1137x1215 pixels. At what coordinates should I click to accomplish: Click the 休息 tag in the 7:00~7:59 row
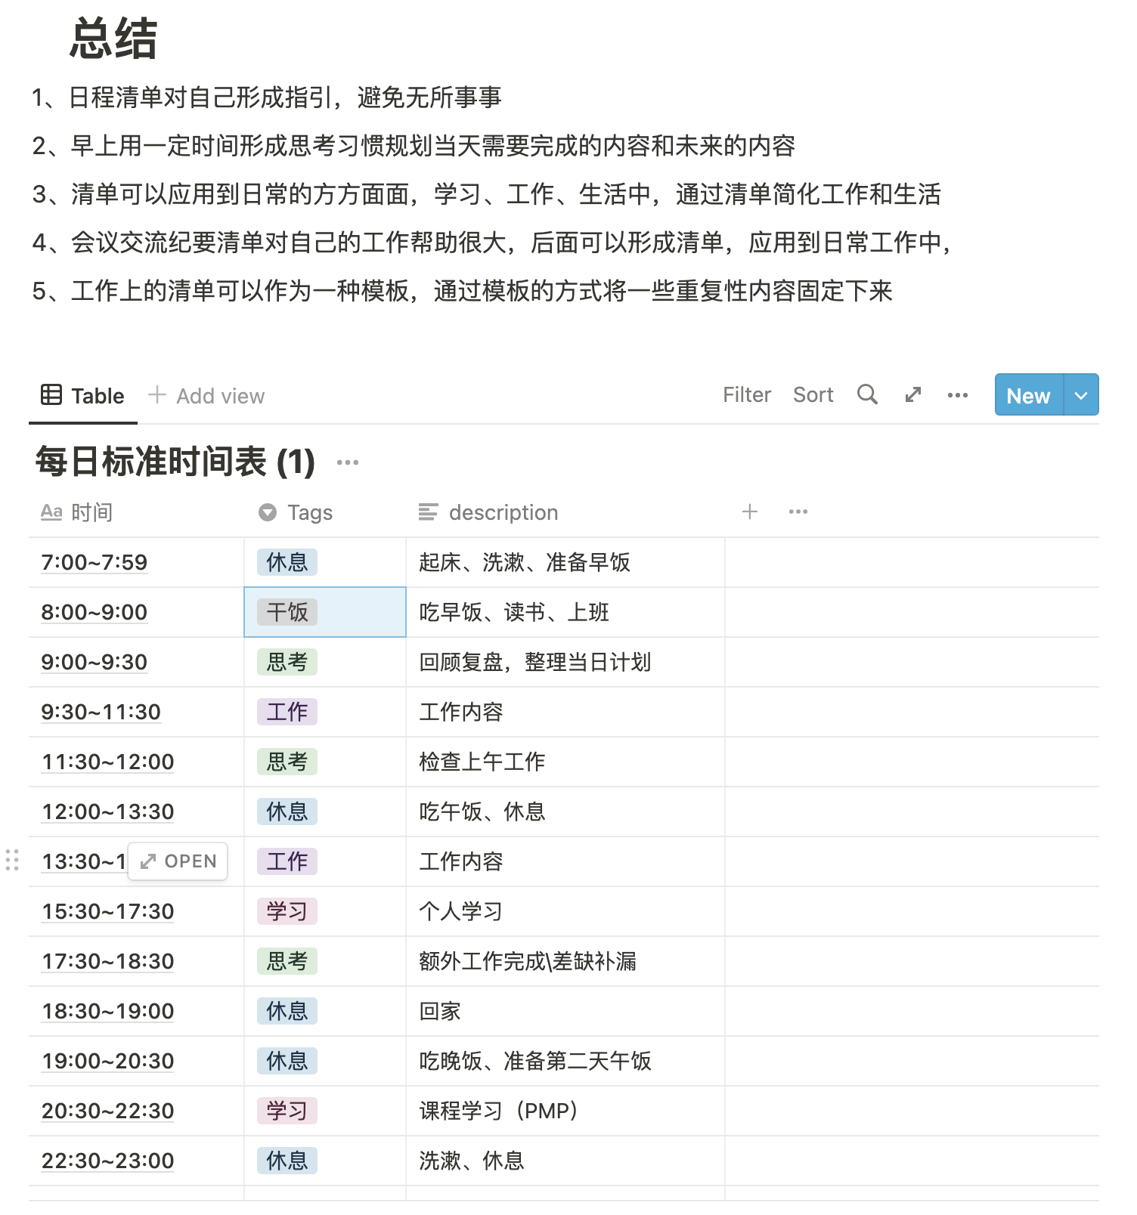coord(287,562)
